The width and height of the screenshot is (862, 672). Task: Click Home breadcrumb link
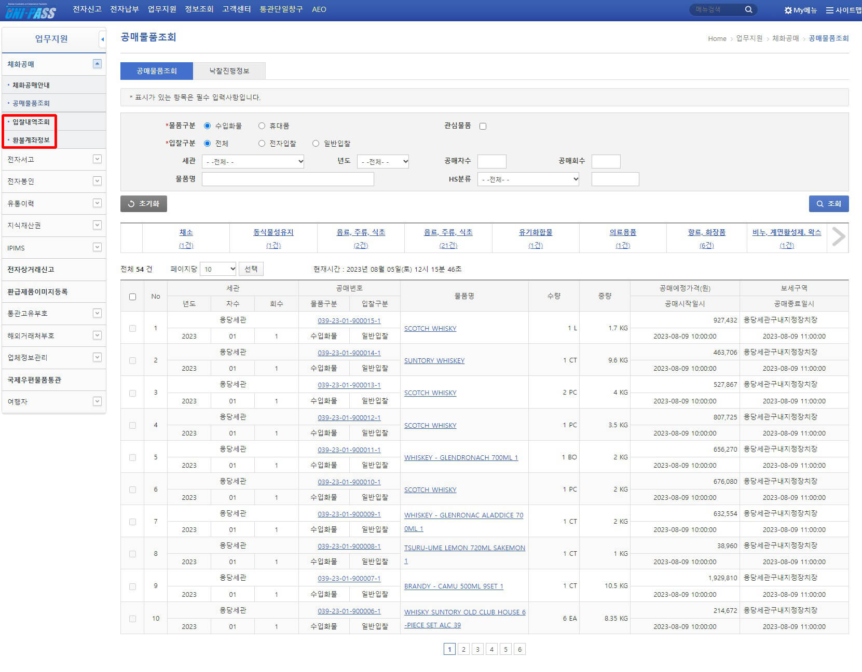[717, 39]
